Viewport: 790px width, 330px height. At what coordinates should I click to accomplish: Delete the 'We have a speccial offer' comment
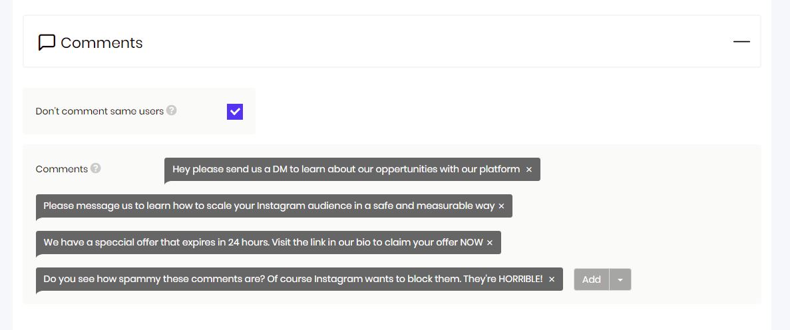[490, 243]
